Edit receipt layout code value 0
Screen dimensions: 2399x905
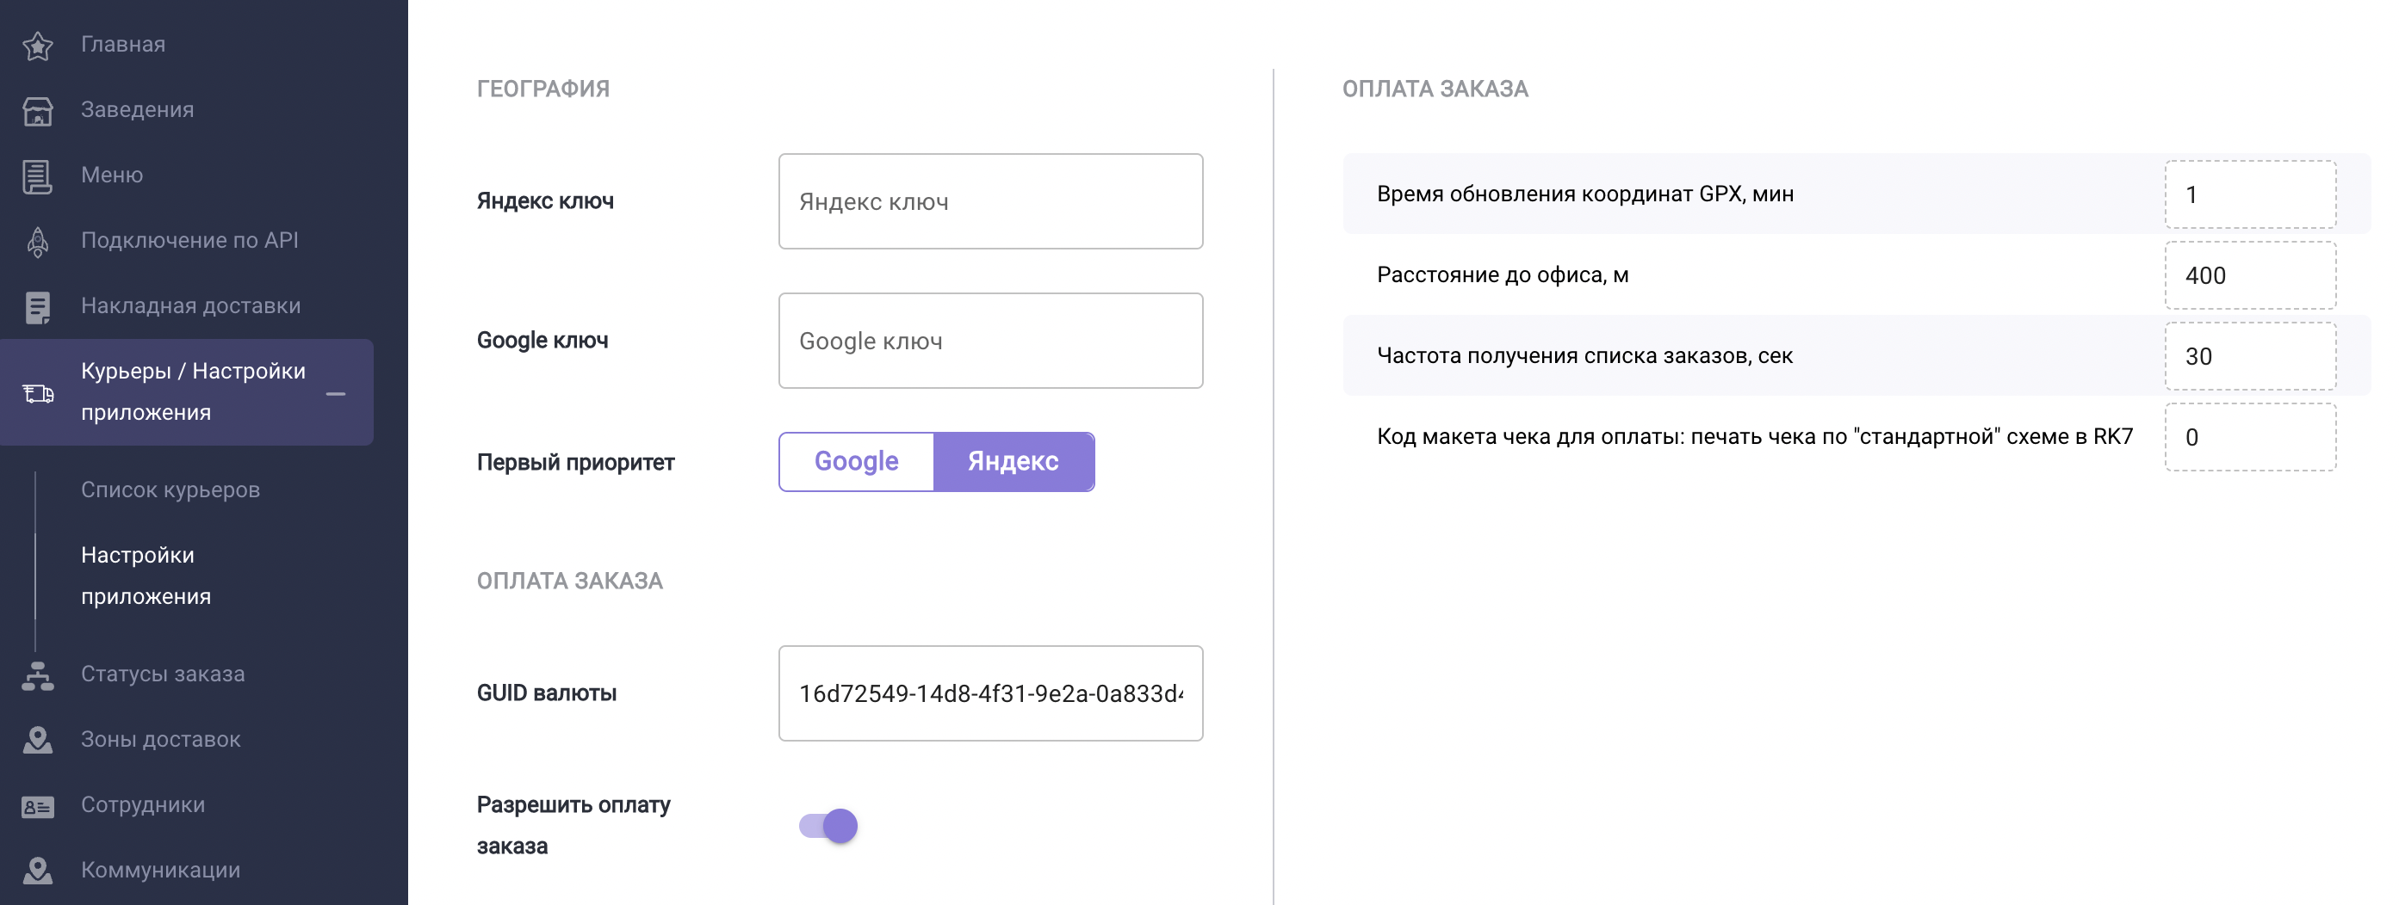(x=2250, y=437)
